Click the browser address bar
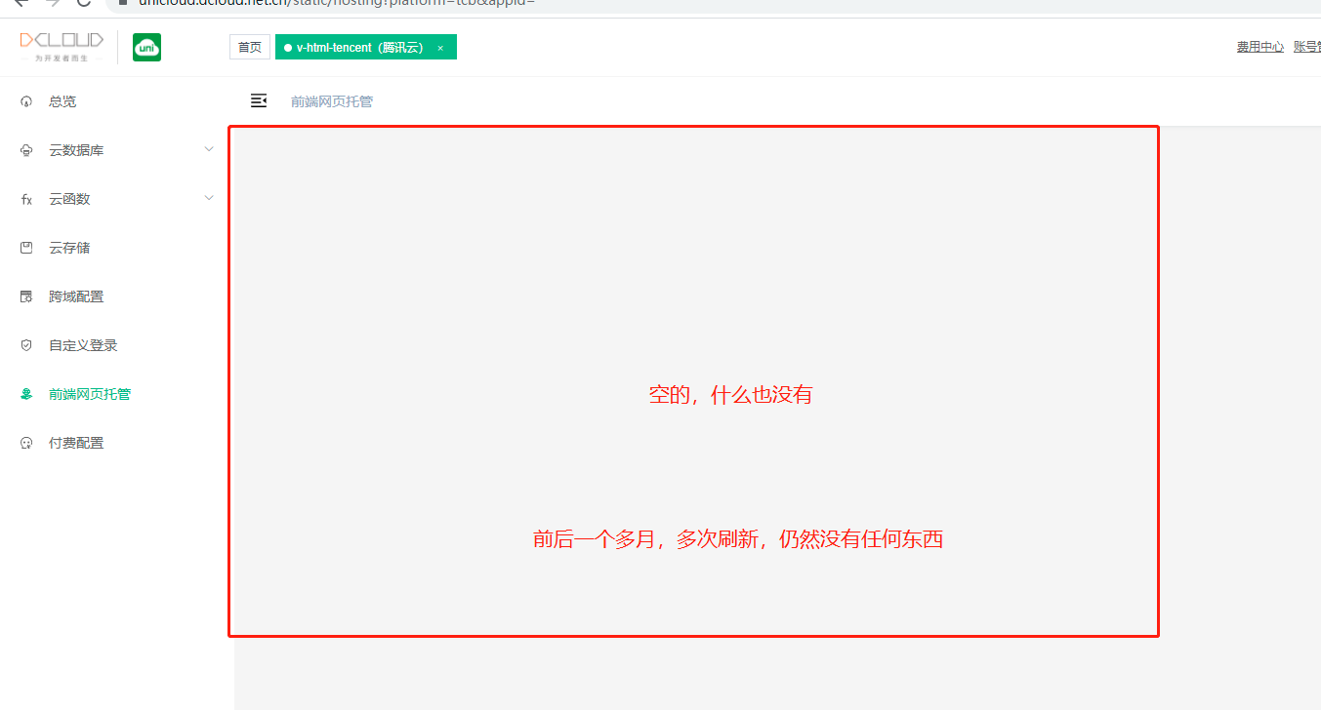 click(x=391, y=5)
